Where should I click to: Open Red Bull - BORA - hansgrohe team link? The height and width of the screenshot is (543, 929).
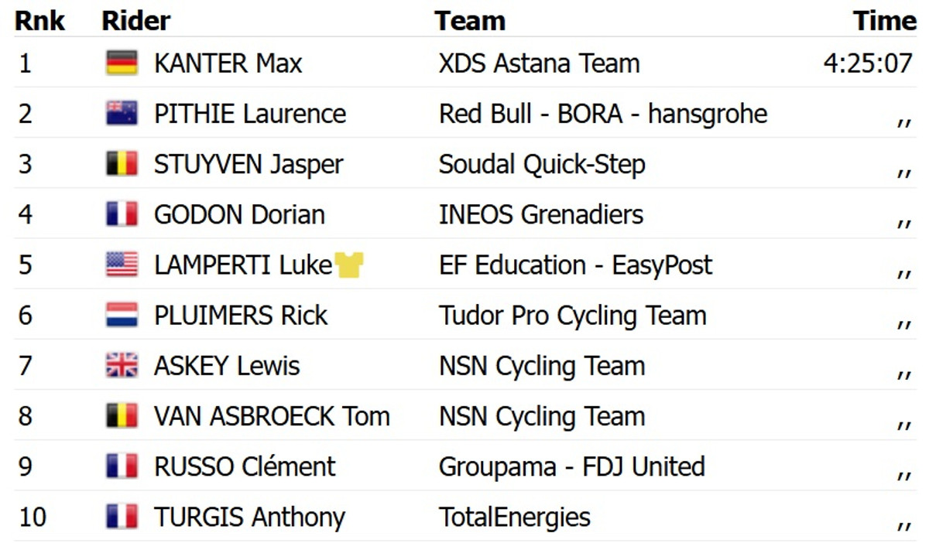click(x=602, y=114)
